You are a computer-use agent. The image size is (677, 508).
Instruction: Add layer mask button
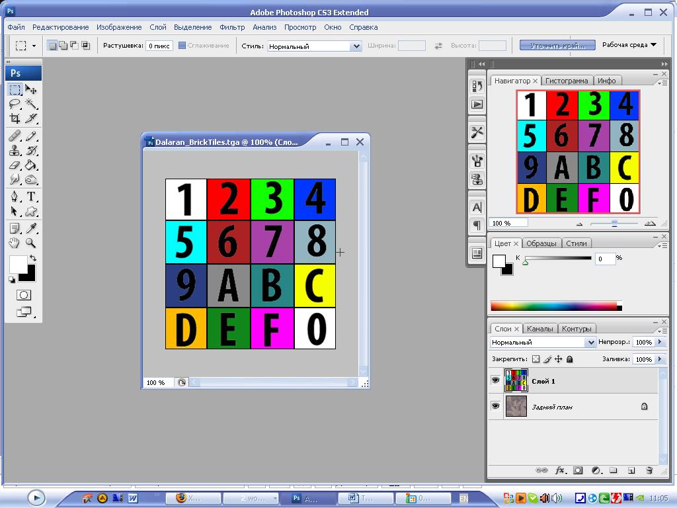point(578,470)
